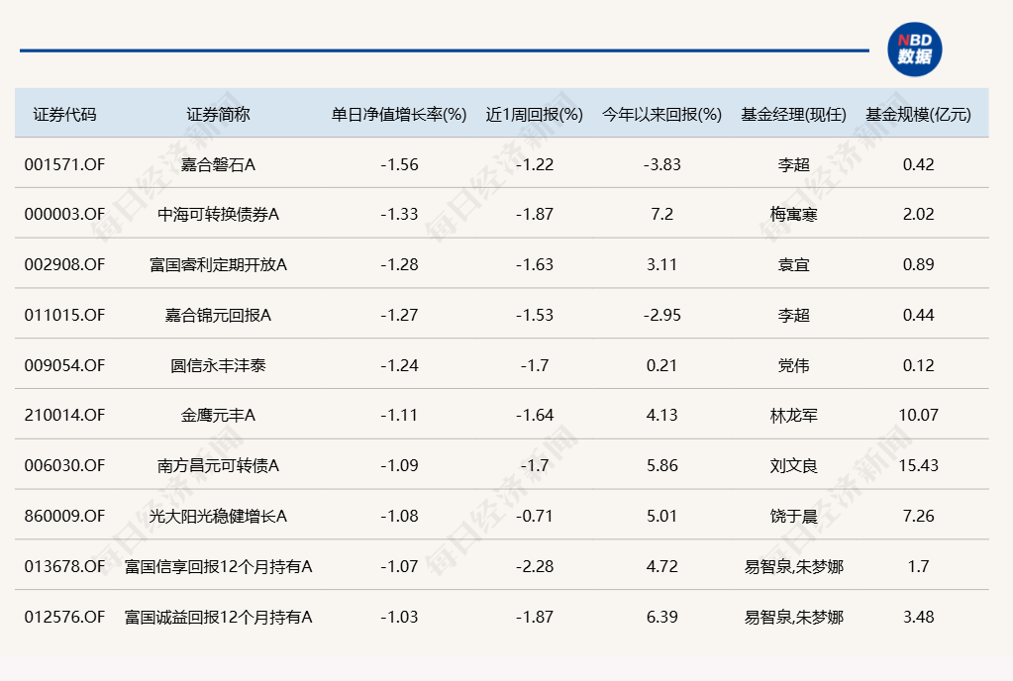Image resolution: width=1013 pixels, height=681 pixels.
Task: Click the 证券代码 column header
Action: point(64,114)
